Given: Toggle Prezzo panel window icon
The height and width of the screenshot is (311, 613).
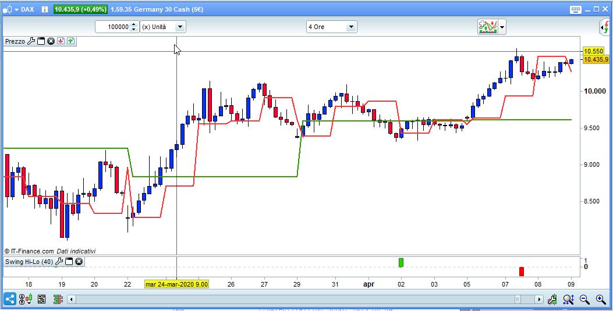Looking at the screenshot, I should [41, 41].
